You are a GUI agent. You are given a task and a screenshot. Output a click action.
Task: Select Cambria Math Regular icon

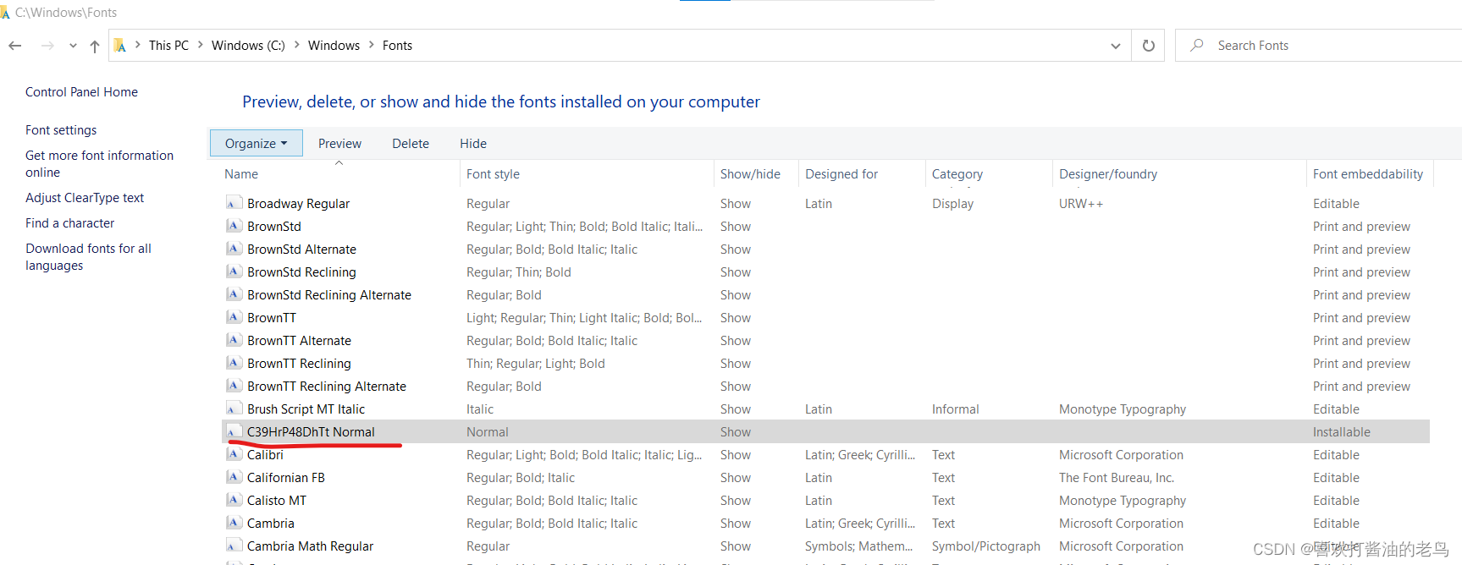click(x=234, y=546)
